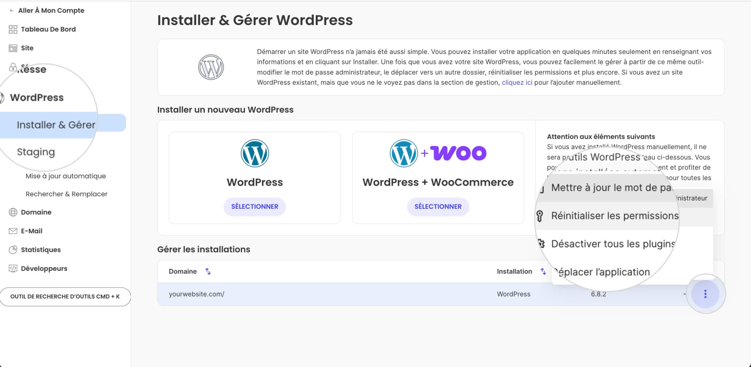The image size is (751, 367).
Task: Sort by the Installation column arrows
Action: pyautogui.click(x=543, y=271)
